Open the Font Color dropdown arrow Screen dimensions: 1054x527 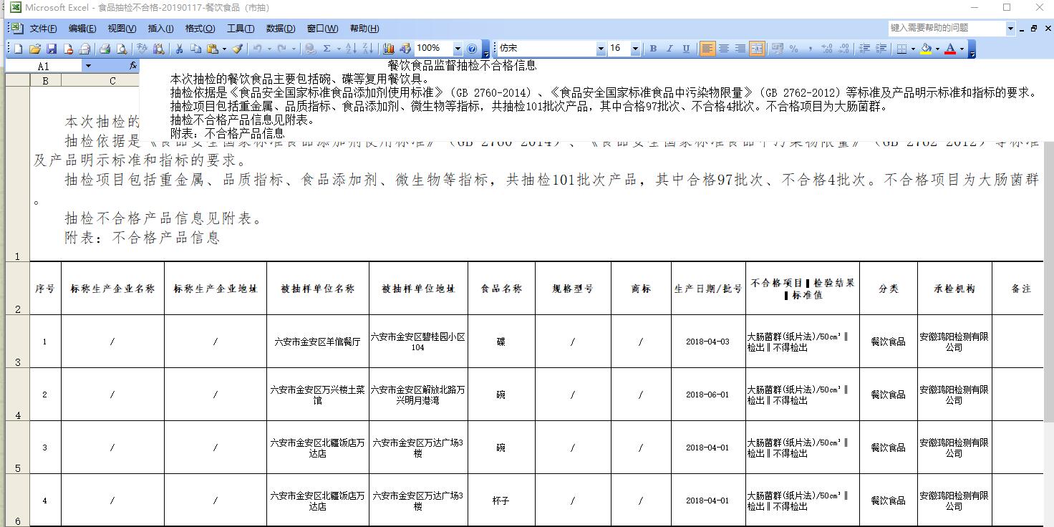pyautogui.click(x=962, y=49)
